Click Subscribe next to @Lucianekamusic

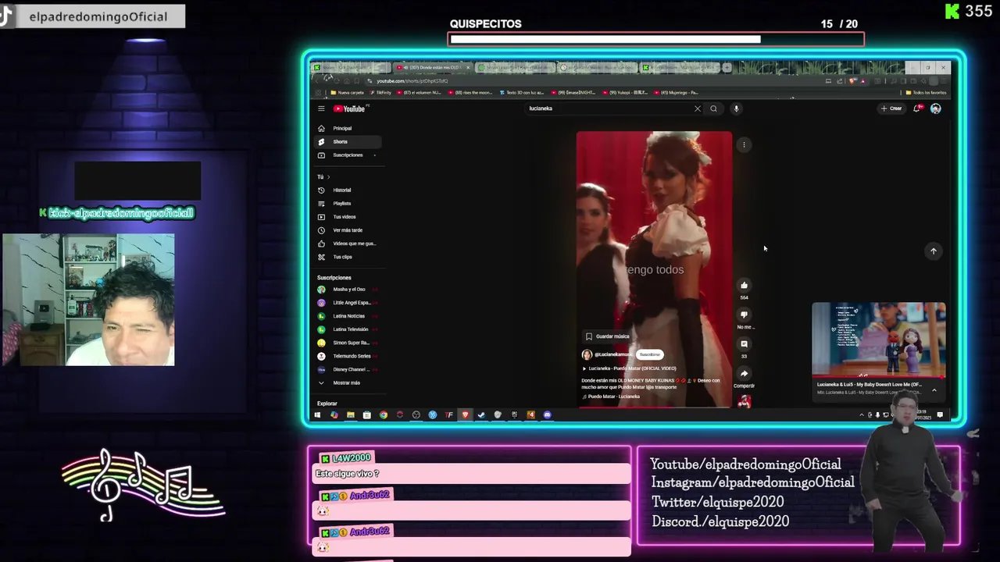[649, 354]
